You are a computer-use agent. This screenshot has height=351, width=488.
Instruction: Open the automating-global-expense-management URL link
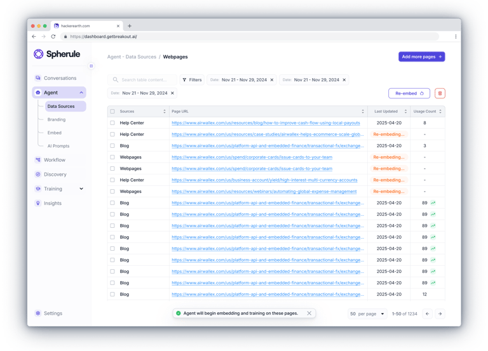pyautogui.click(x=264, y=192)
